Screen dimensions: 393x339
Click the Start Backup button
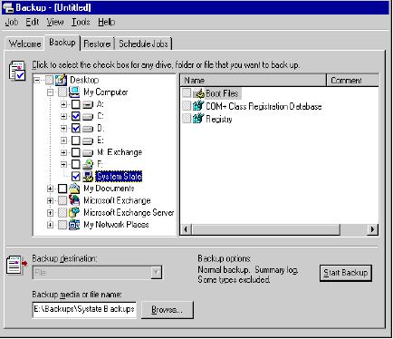coord(346,273)
